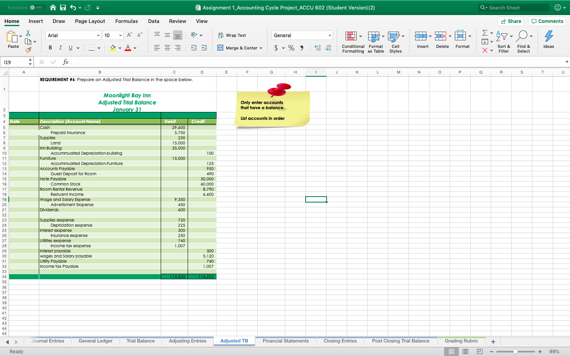Click the Share button
570x356 pixels.
(511, 21)
